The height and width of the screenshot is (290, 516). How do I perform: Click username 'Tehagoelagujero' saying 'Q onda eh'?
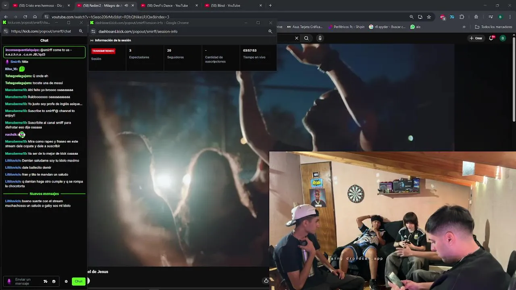coord(18,76)
